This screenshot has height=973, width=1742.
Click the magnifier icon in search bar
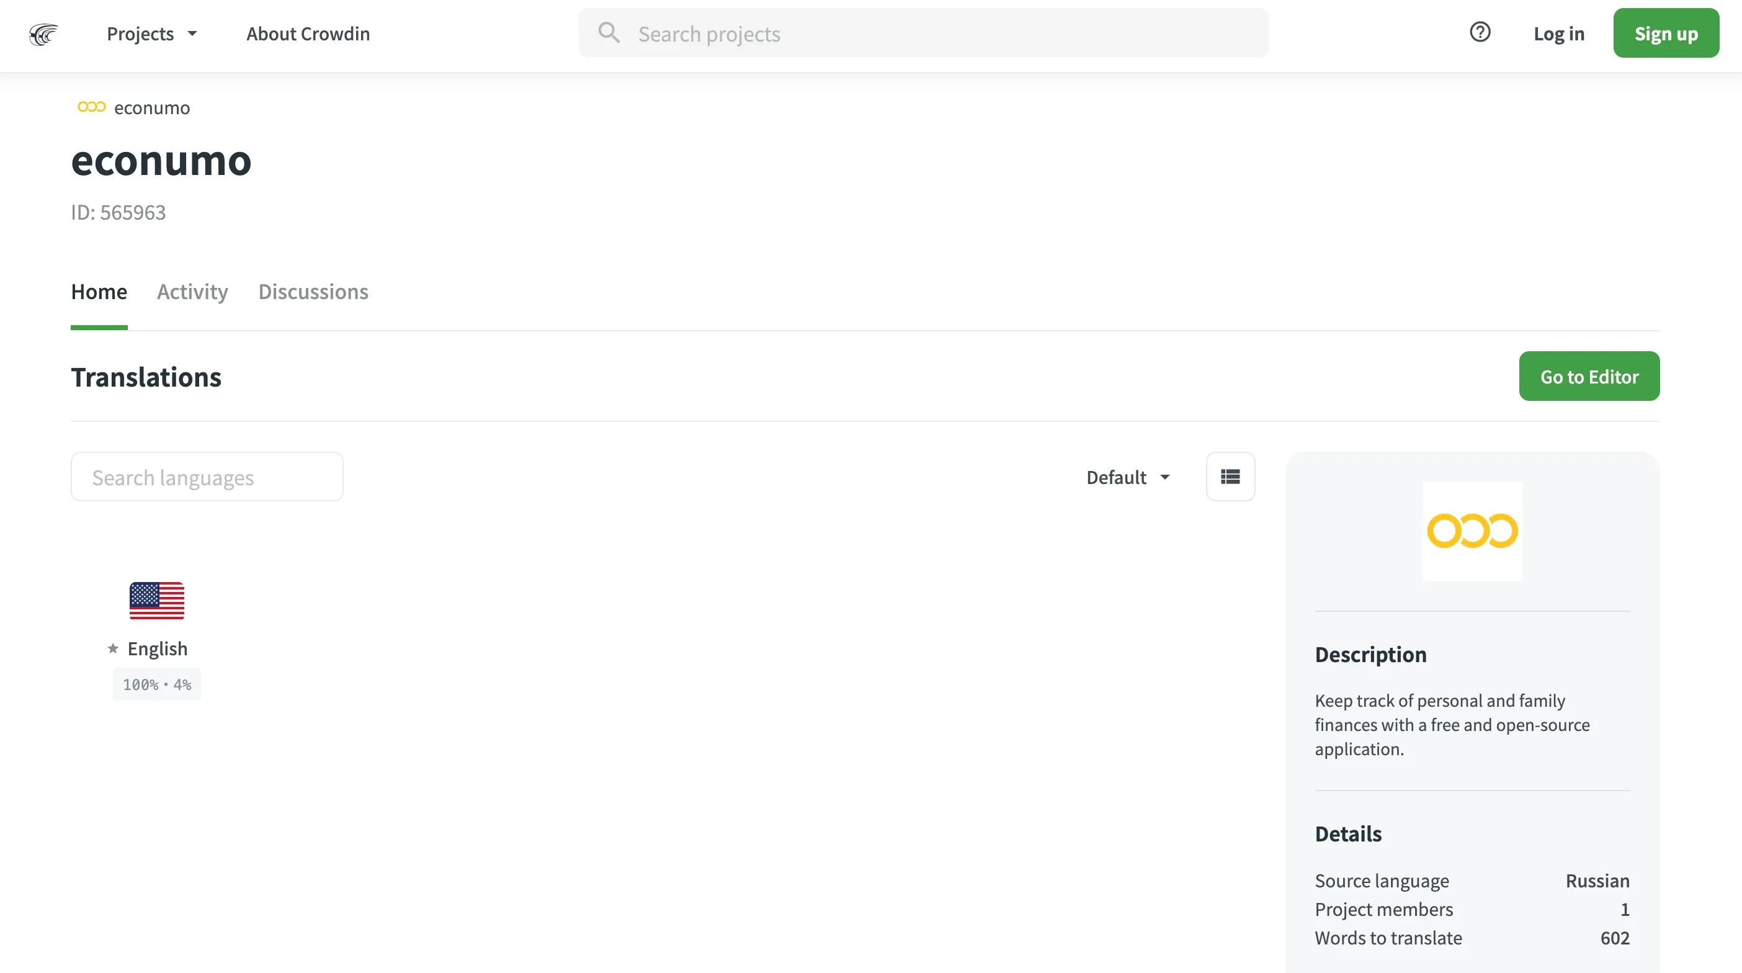(x=609, y=32)
